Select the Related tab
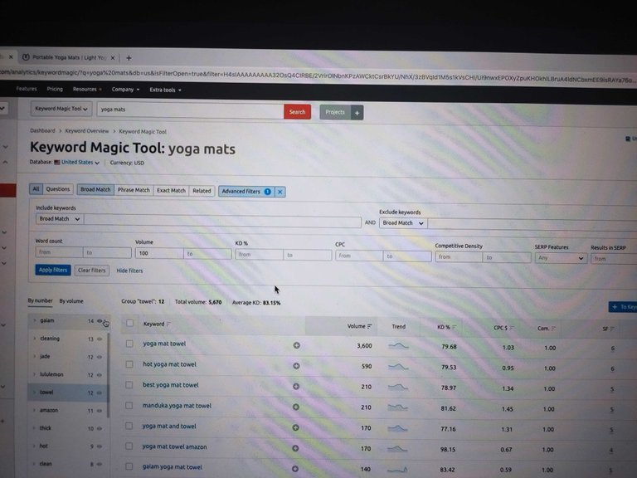 [x=202, y=191]
